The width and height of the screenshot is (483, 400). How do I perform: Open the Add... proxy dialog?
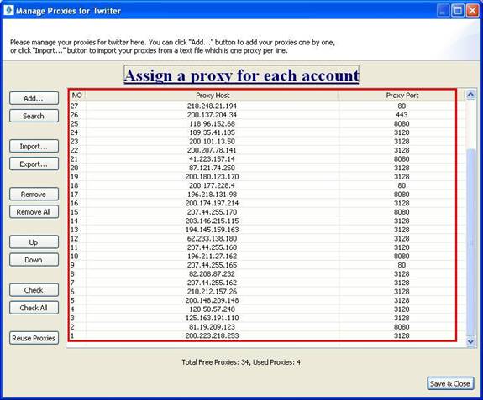click(x=34, y=98)
